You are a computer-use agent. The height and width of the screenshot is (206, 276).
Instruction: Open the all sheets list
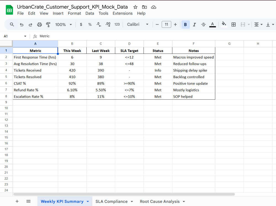pos(28,201)
